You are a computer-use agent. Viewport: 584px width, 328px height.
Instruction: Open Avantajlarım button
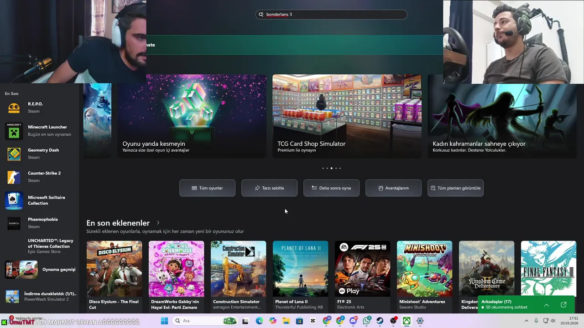393,188
